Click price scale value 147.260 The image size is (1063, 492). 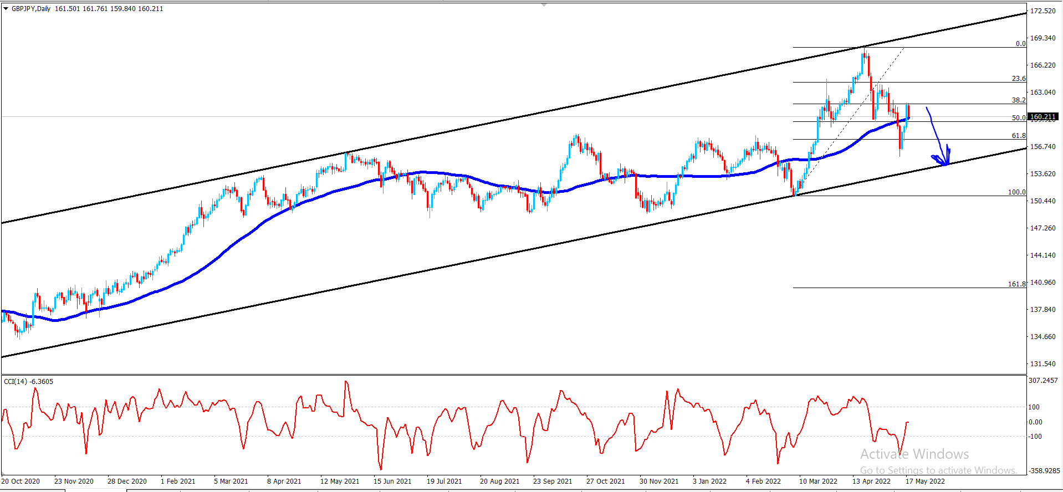(1042, 228)
